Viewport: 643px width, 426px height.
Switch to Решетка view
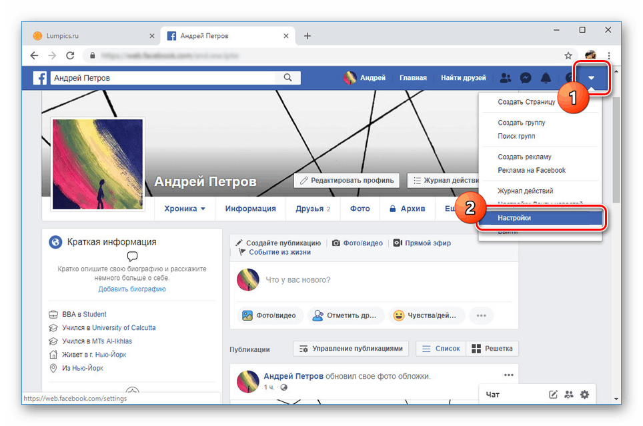pyautogui.click(x=492, y=349)
